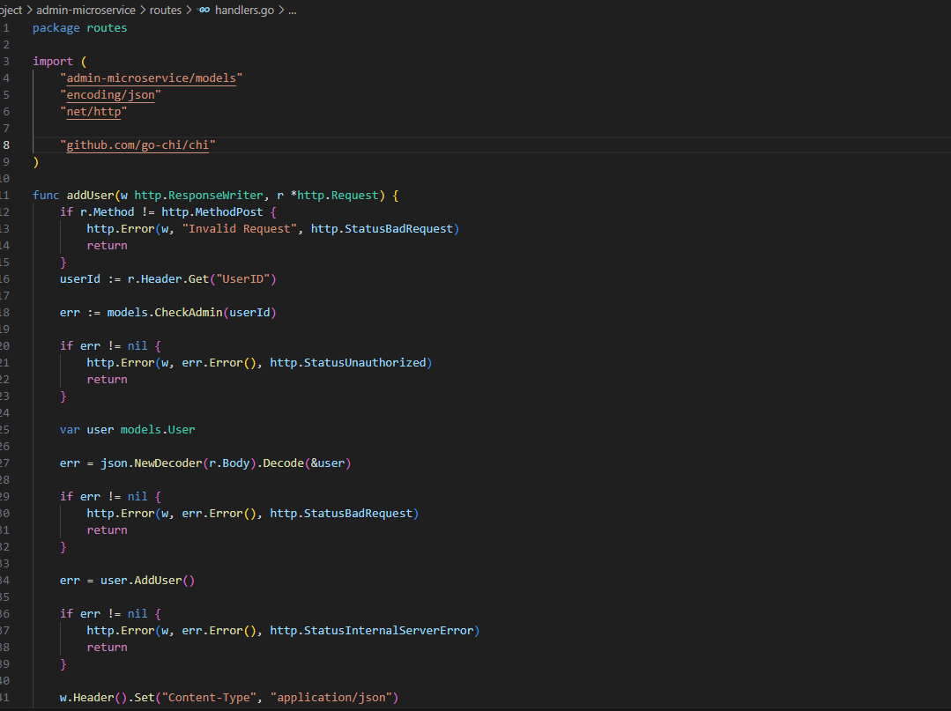Open the "net/http" import link
This screenshot has width=951, height=711.
point(93,112)
